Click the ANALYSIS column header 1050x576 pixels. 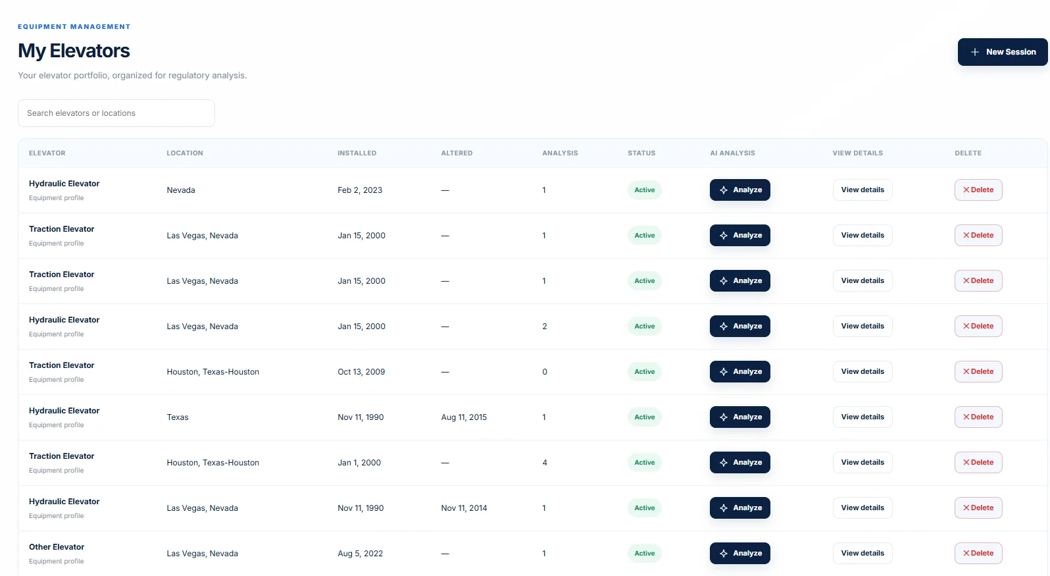coord(560,153)
